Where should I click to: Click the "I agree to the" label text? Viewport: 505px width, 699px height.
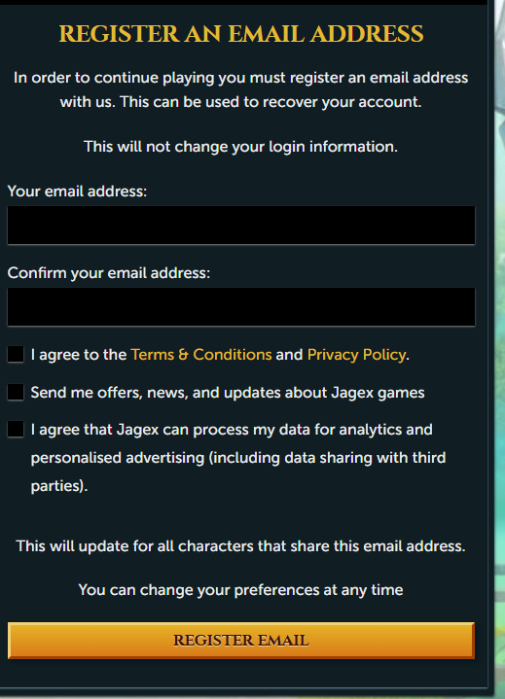coord(79,355)
